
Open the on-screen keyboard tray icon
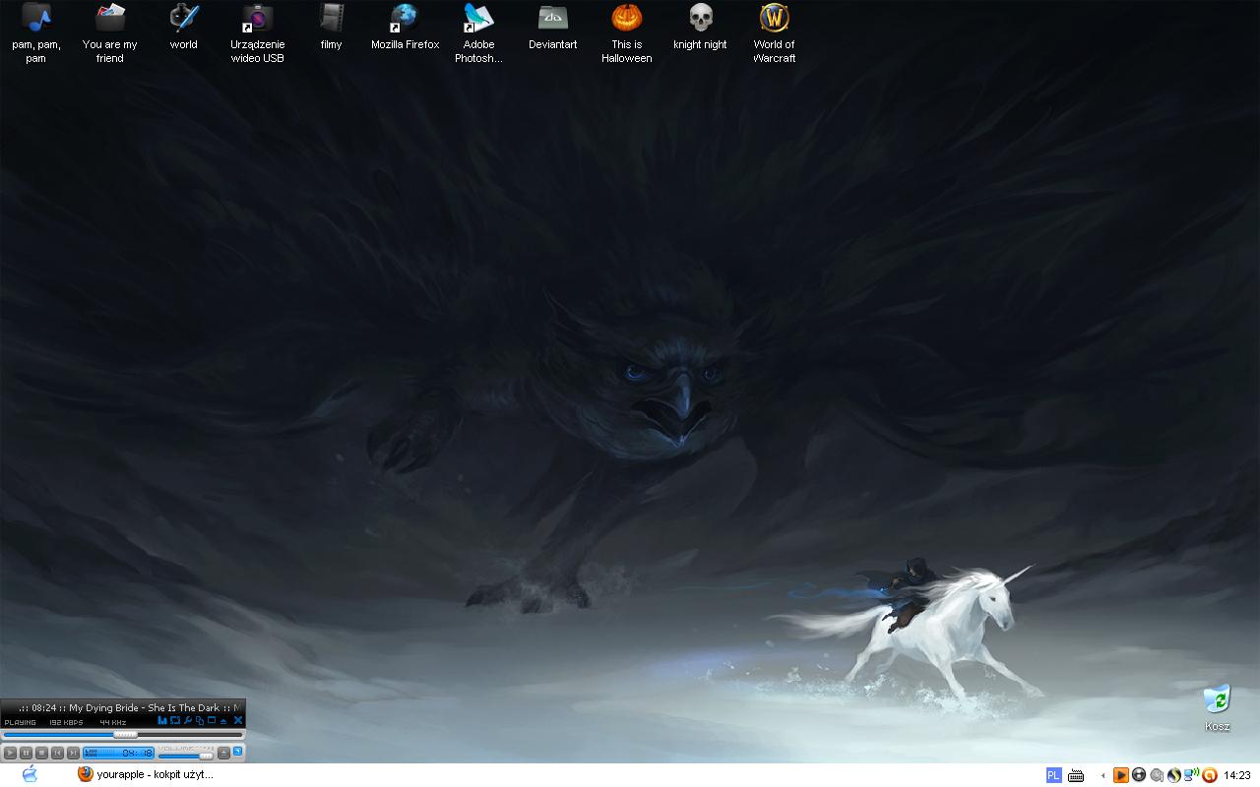click(x=1076, y=775)
